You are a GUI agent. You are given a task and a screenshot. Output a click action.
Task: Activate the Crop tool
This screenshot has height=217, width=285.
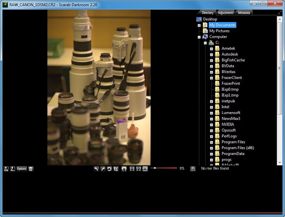pos(117,169)
